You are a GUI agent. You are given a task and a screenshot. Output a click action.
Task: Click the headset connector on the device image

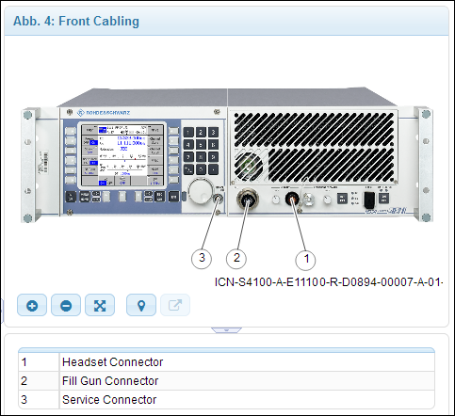pyautogui.click(x=292, y=199)
